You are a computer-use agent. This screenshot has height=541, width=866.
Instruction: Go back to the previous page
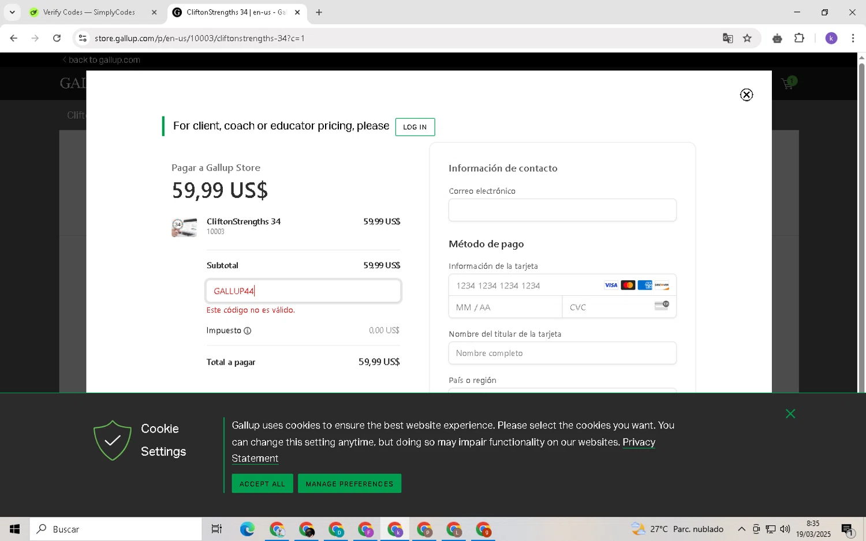coord(13,38)
